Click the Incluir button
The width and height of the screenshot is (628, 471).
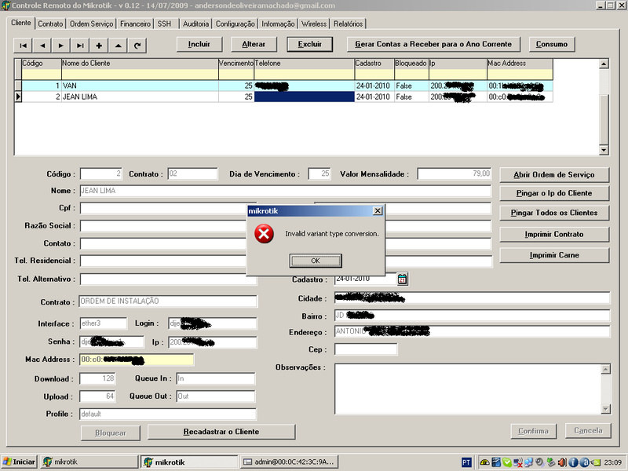(x=199, y=44)
